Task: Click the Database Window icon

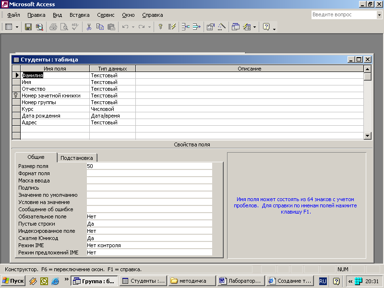Action: pyautogui.click(x=235, y=27)
